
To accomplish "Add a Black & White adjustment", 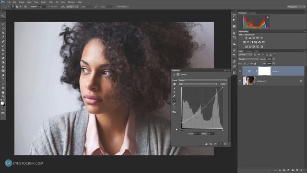I will (252, 42).
